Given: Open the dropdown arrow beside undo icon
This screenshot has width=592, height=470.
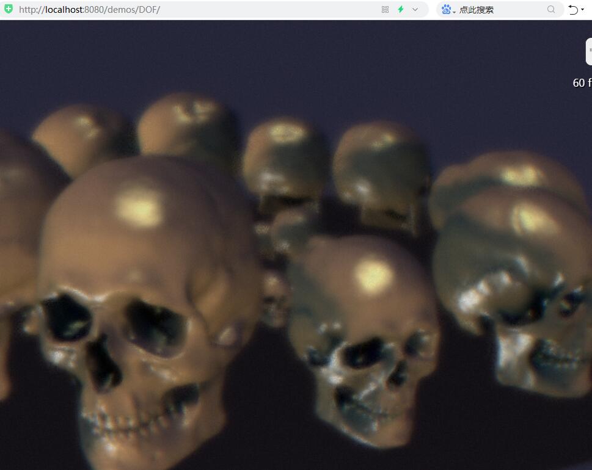Looking at the screenshot, I should tap(583, 9).
